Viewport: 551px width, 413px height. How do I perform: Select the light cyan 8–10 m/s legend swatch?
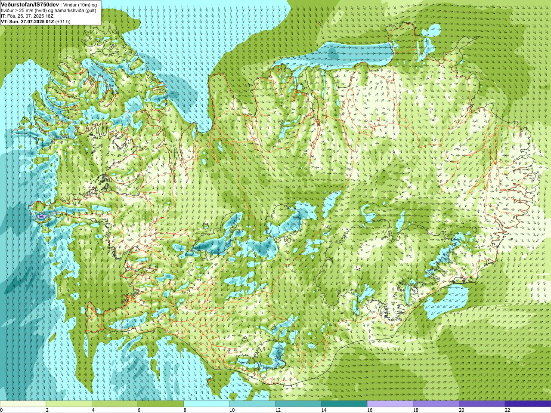207,404
